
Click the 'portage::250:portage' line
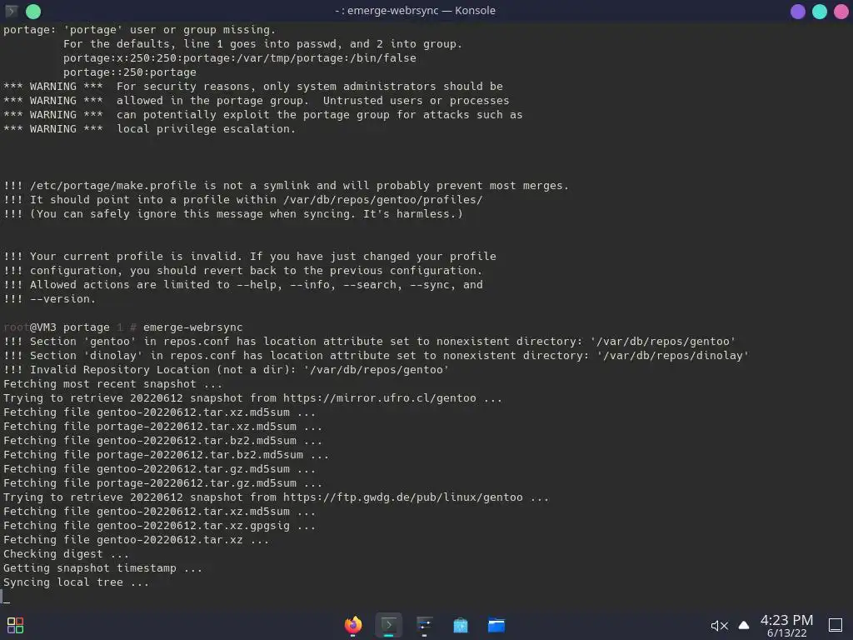(129, 72)
